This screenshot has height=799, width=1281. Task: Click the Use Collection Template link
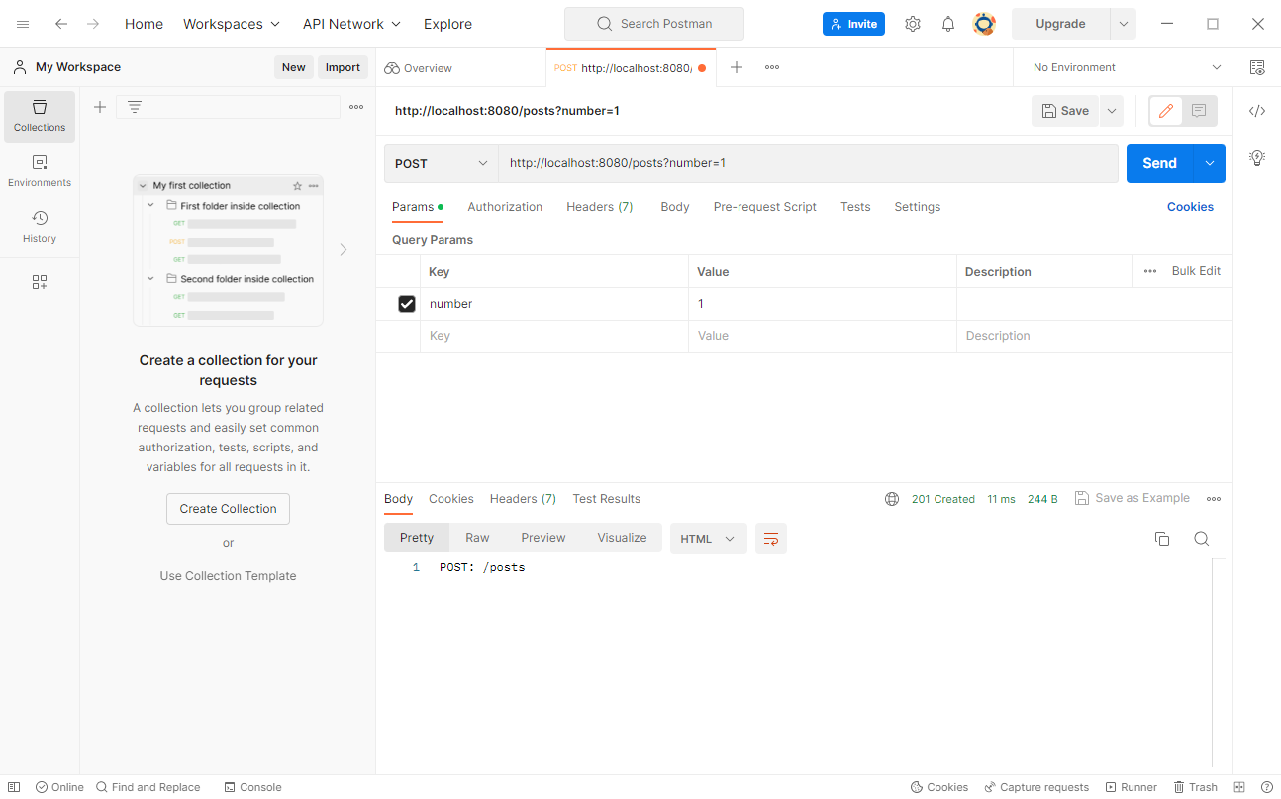[x=228, y=576]
